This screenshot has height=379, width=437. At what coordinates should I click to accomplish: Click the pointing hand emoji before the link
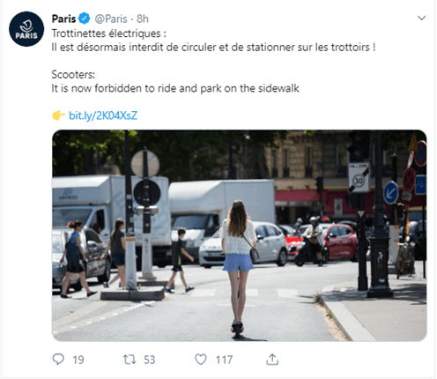click(58, 115)
